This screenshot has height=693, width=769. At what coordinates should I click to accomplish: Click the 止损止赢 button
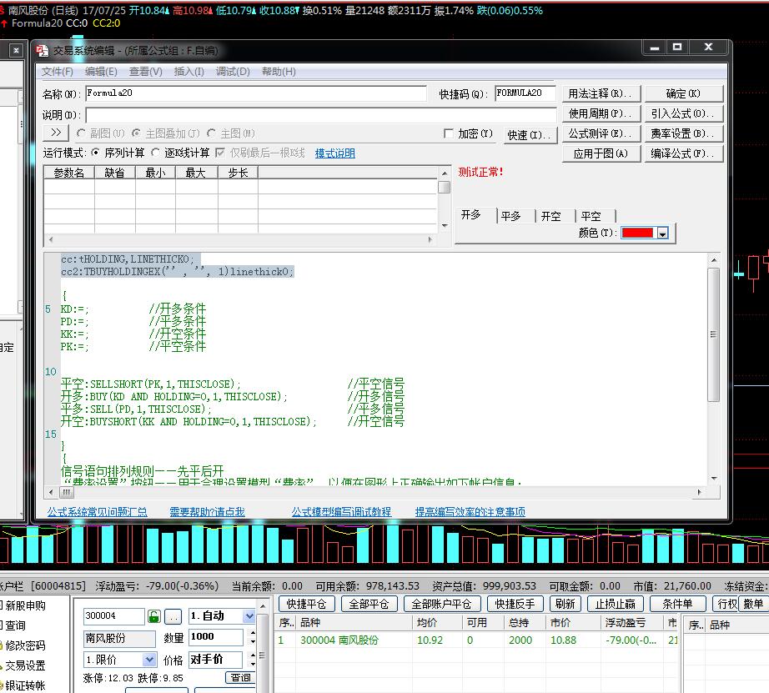[x=615, y=604]
